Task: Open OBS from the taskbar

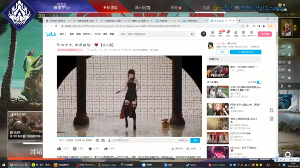Action: tap(85, 165)
